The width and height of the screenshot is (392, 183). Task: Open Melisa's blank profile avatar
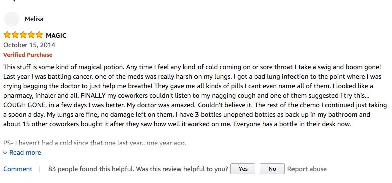coord(12,19)
